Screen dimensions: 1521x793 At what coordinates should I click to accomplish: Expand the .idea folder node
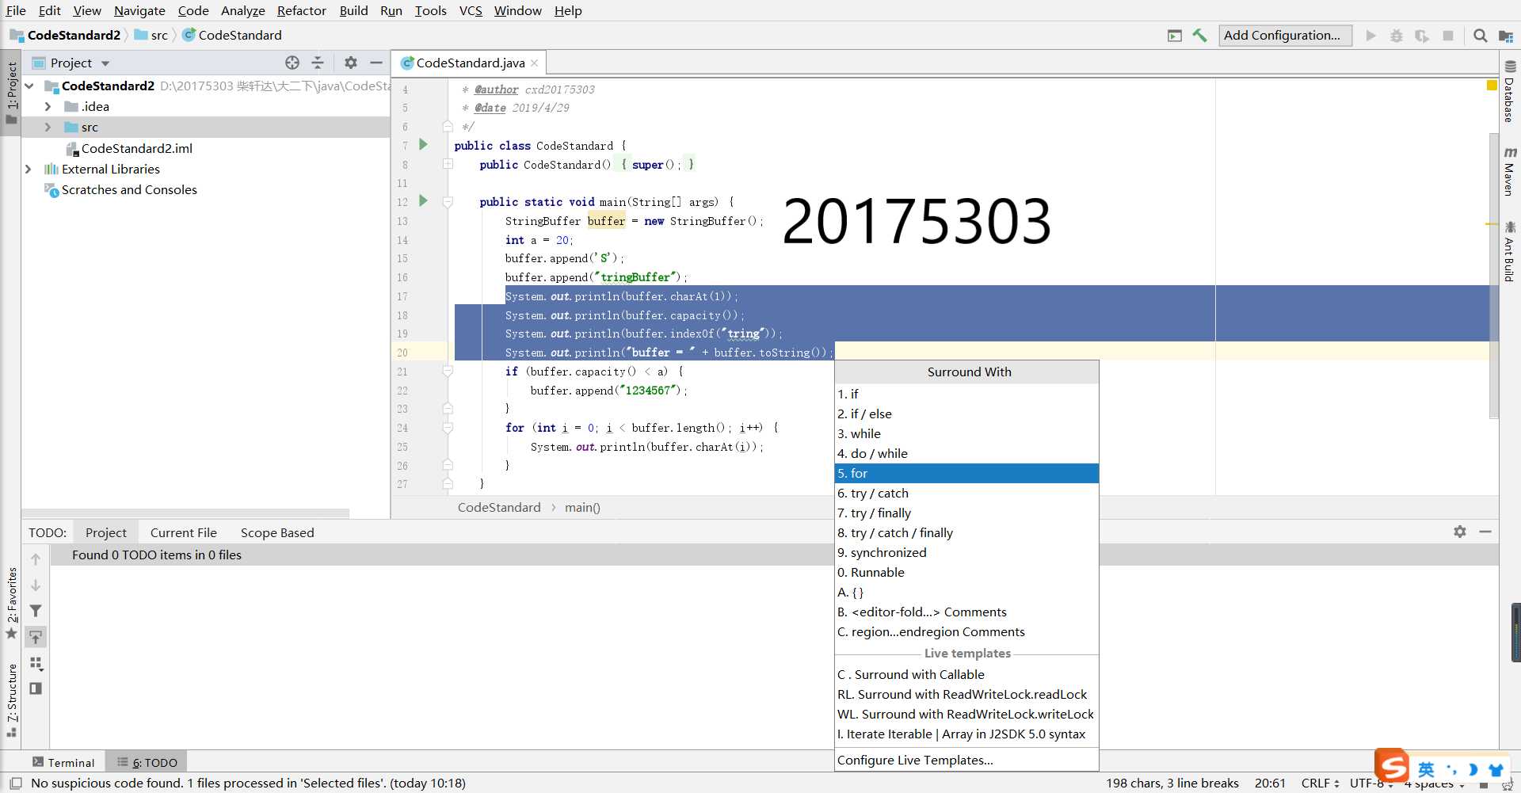[x=48, y=106]
